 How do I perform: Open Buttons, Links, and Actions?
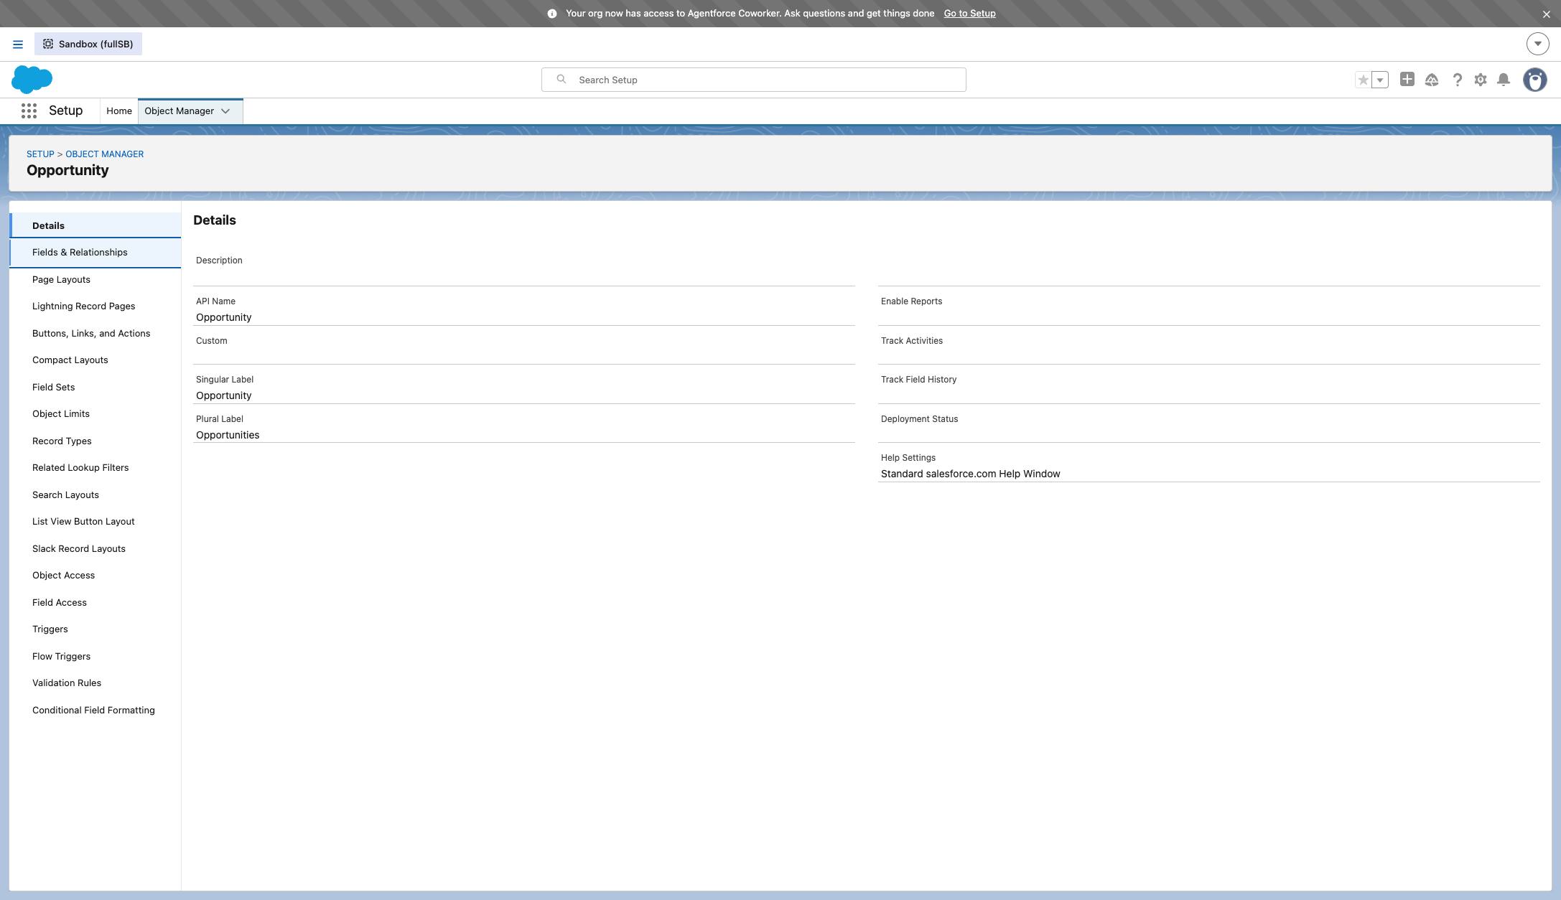pyautogui.click(x=95, y=334)
